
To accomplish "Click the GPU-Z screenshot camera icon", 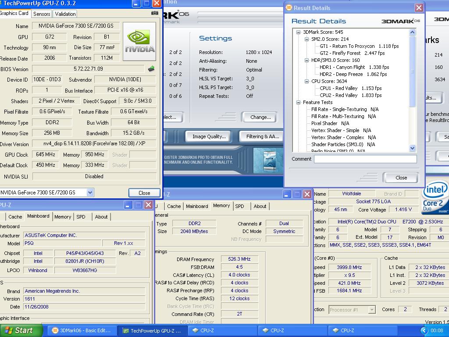I will coord(155,13).
